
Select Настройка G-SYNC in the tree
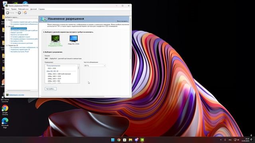pos(17,41)
